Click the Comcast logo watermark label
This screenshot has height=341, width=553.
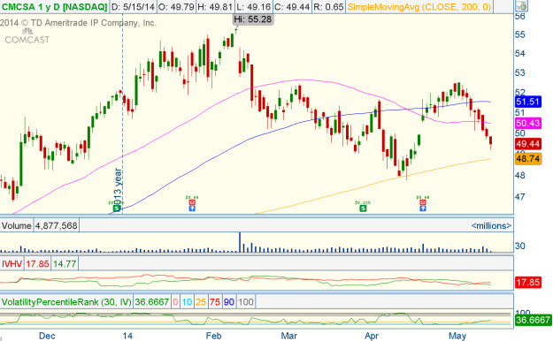[27, 36]
